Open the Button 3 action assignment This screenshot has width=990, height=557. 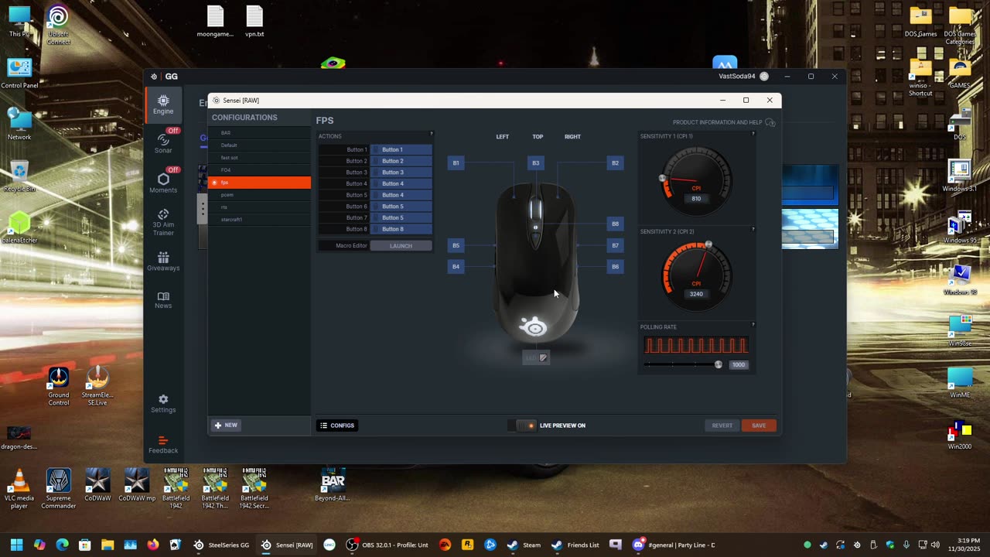pos(401,173)
